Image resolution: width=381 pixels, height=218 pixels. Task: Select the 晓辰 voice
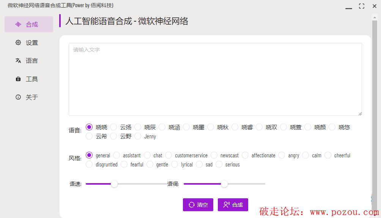[x=138, y=127]
